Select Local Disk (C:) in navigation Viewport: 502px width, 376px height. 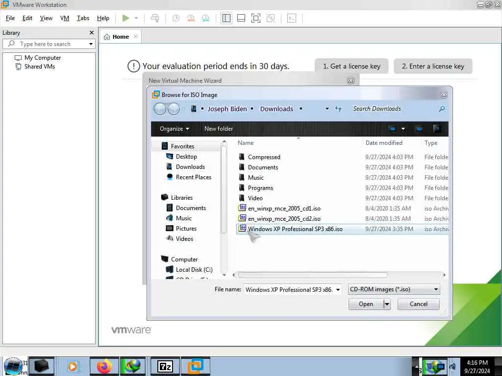click(194, 270)
